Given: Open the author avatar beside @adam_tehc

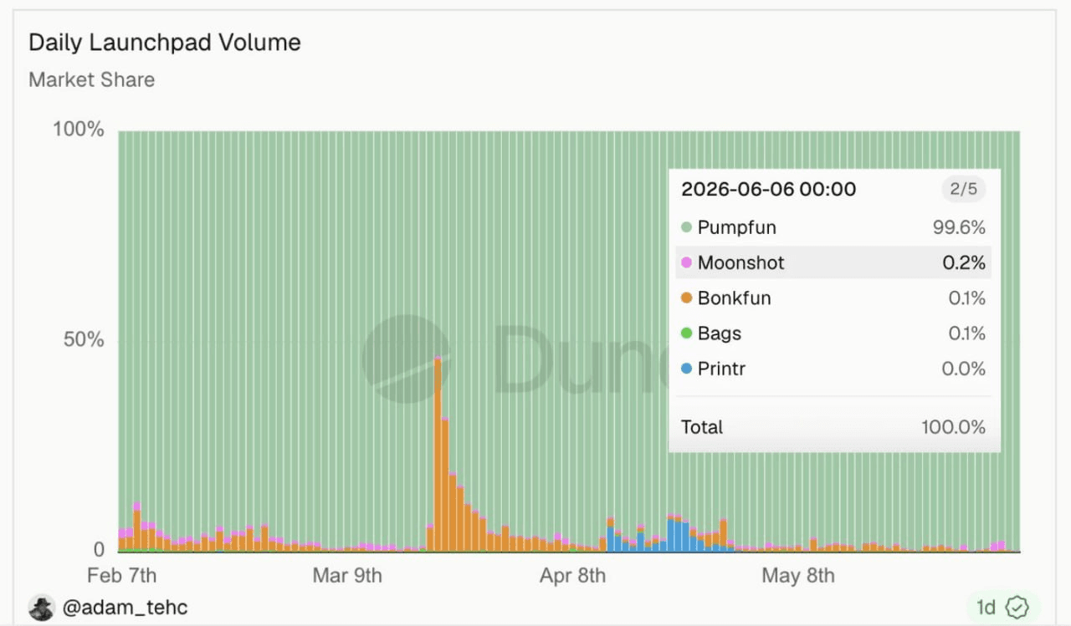Looking at the screenshot, I should (41, 608).
